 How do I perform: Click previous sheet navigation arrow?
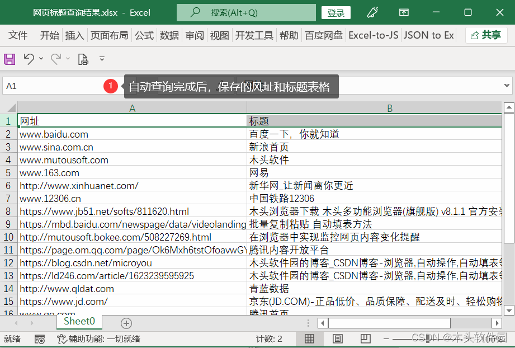point(16,323)
